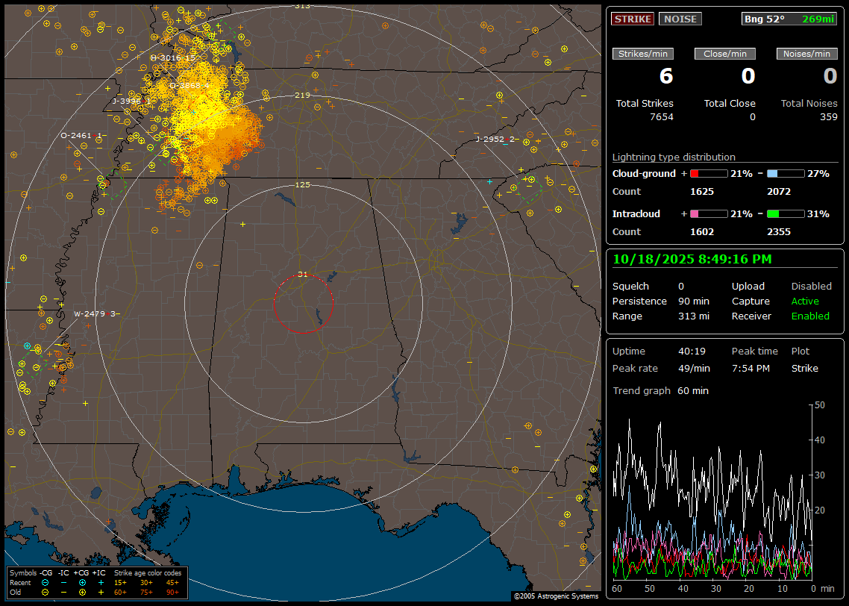Screen dimensions: 849x606
Task: Click the Enabled receiver status
Action: tap(809, 316)
